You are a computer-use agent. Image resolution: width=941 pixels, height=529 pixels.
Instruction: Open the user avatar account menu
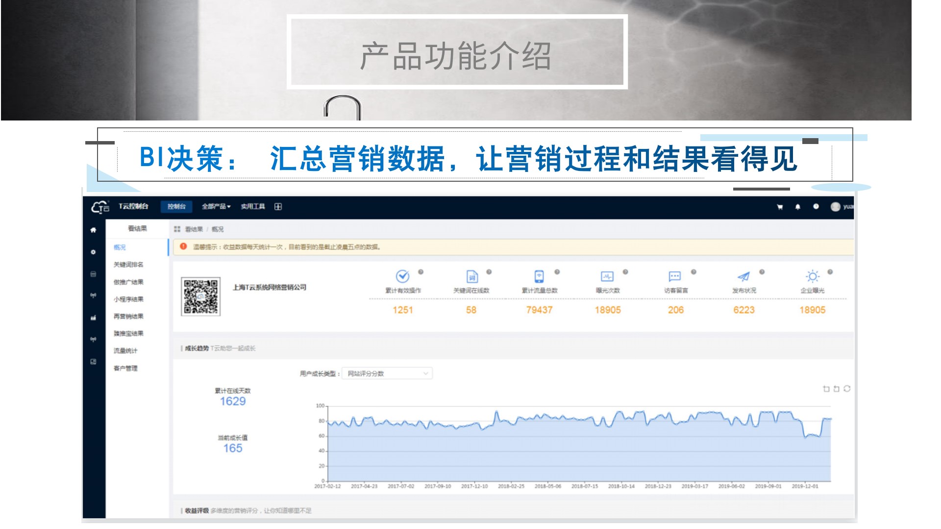(x=836, y=207)
